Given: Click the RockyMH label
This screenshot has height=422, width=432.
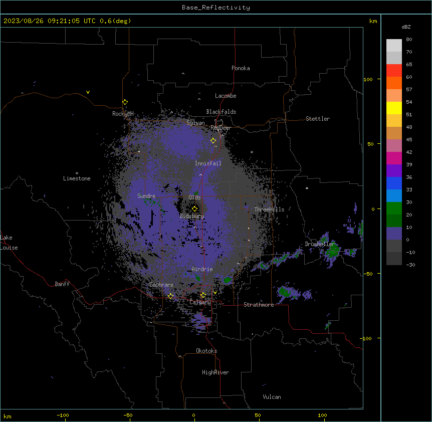Looking at the screenshot, I should pos(123,113).
